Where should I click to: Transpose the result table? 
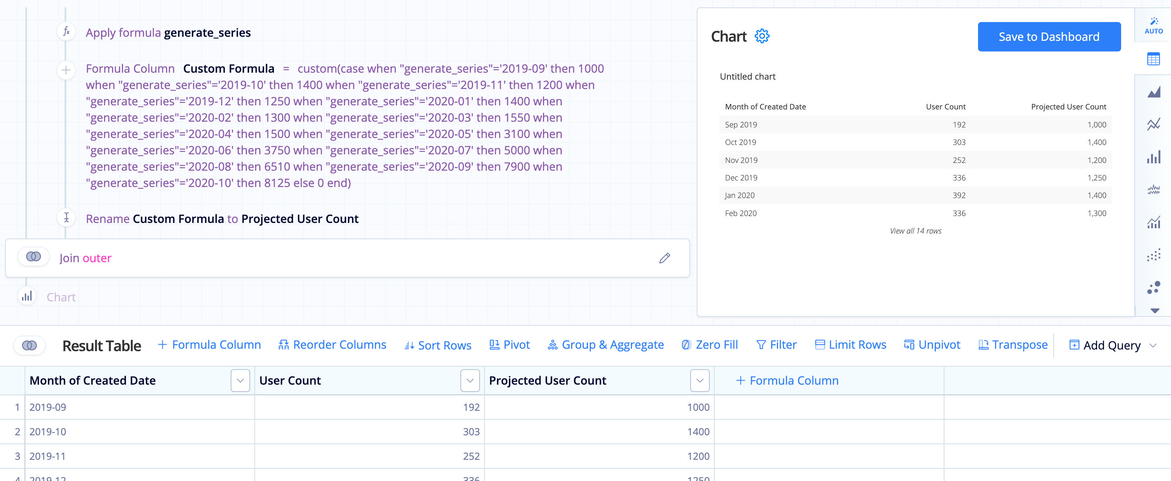click(x=1013, y=345)
